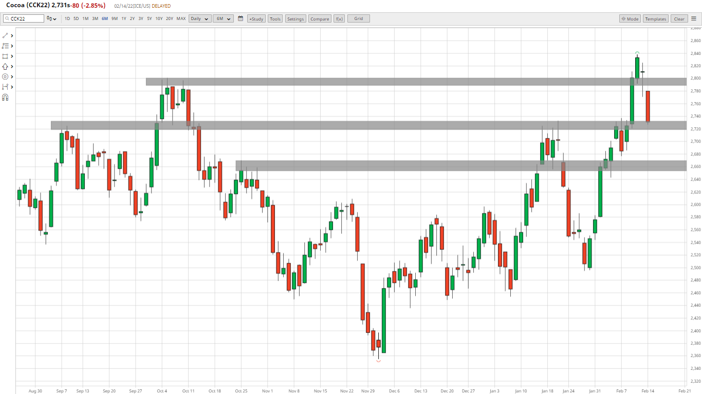
Task: Open the f(x) expressions button
Action: (339, 18)
